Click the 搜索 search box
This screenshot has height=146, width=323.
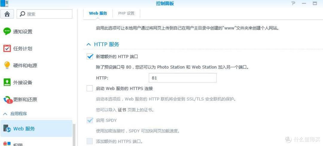(x=45, y=14)
